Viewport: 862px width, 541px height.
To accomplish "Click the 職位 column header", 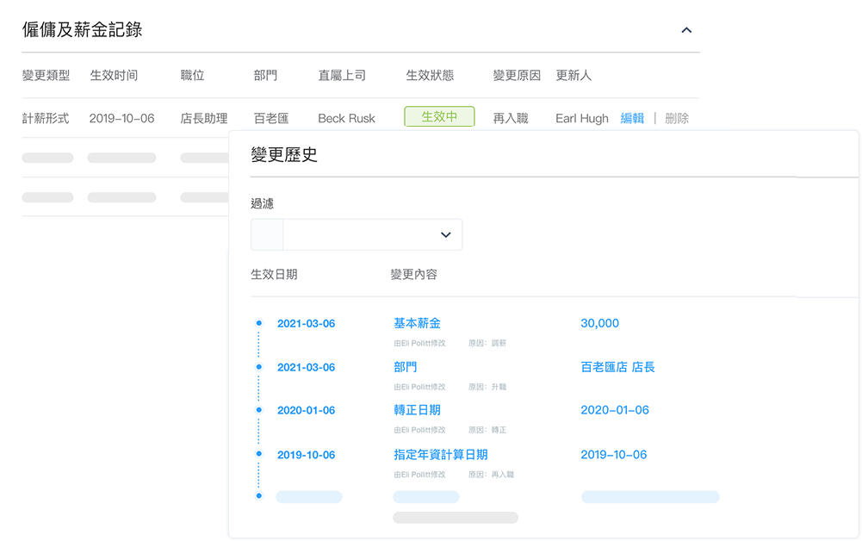I will [192, 75].
